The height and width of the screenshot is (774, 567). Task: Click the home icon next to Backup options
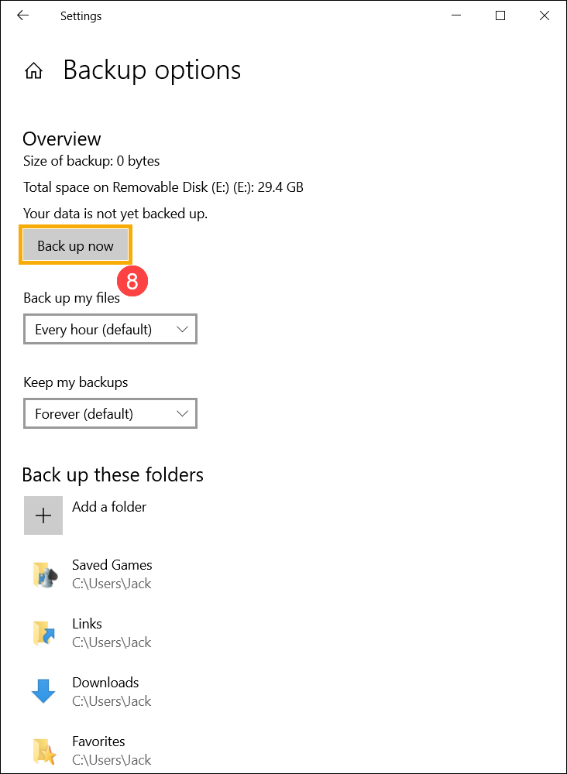(x=34, y=70)
